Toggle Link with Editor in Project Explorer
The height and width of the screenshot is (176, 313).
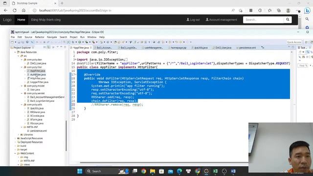[48, 47]
